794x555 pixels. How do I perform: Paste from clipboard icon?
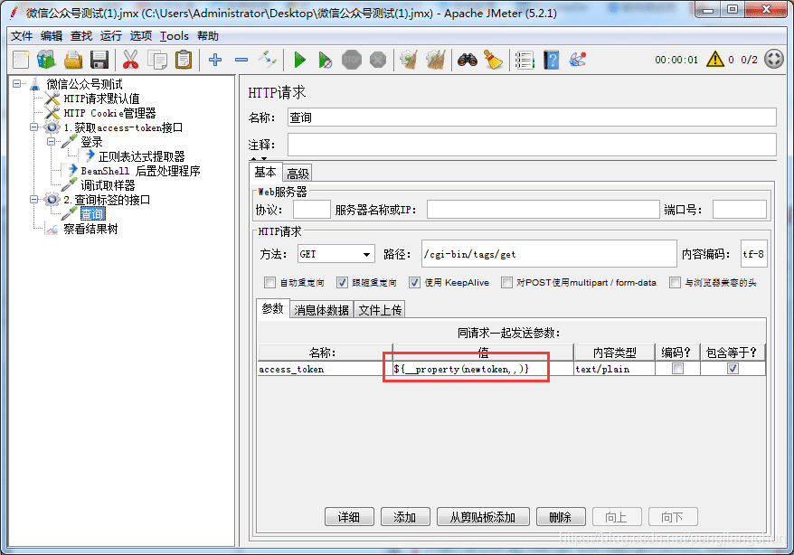[x=184, y=60]
